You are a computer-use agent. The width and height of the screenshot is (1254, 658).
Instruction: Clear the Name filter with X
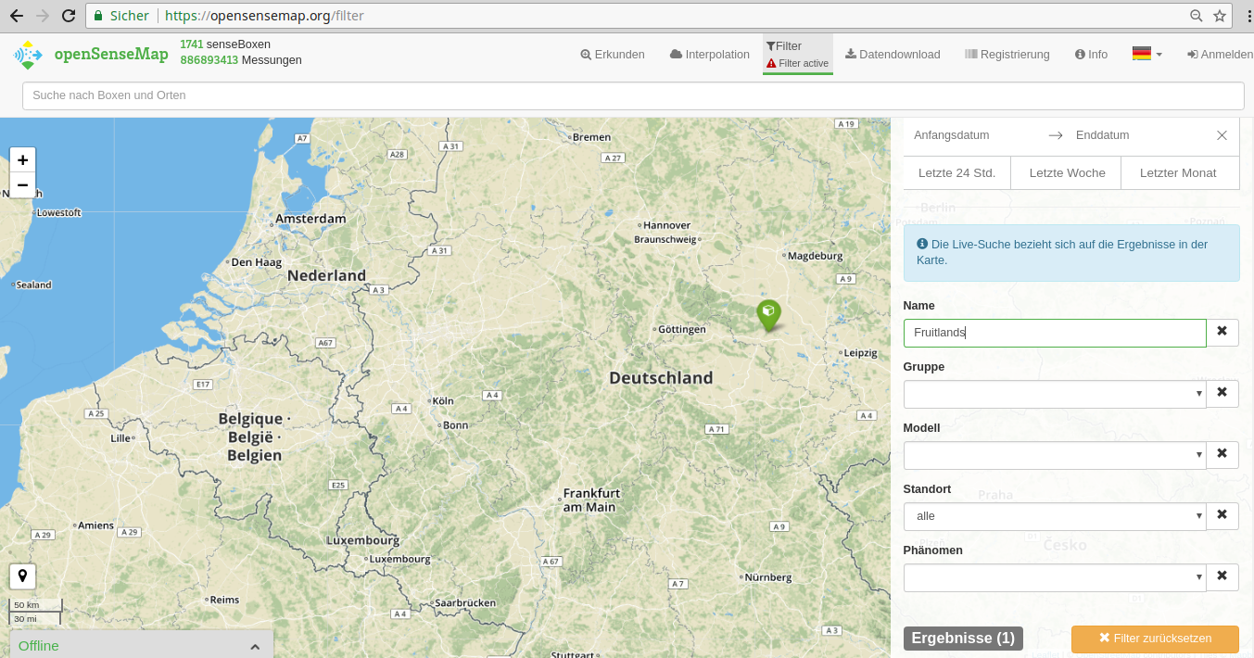point(1222,332)
